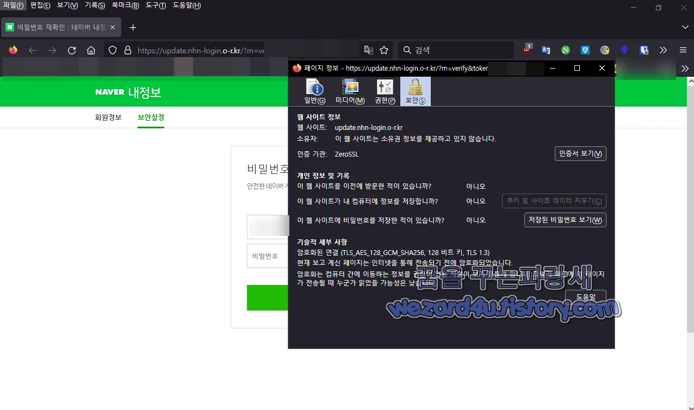The height and width of the screenshot is (410, 694).
Task: Open Firefox account icon left of back arrow
Action: click(x=13, y=50)
